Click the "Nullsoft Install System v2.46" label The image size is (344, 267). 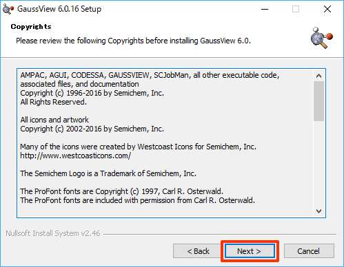[x=53, y=233]
